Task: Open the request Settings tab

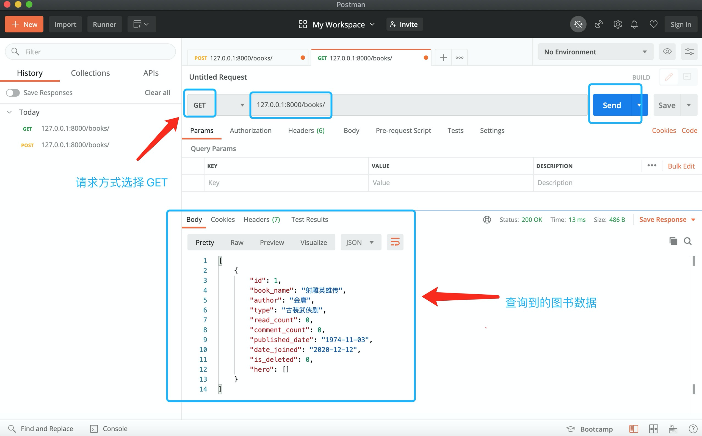Action: (x=492, y=131)
